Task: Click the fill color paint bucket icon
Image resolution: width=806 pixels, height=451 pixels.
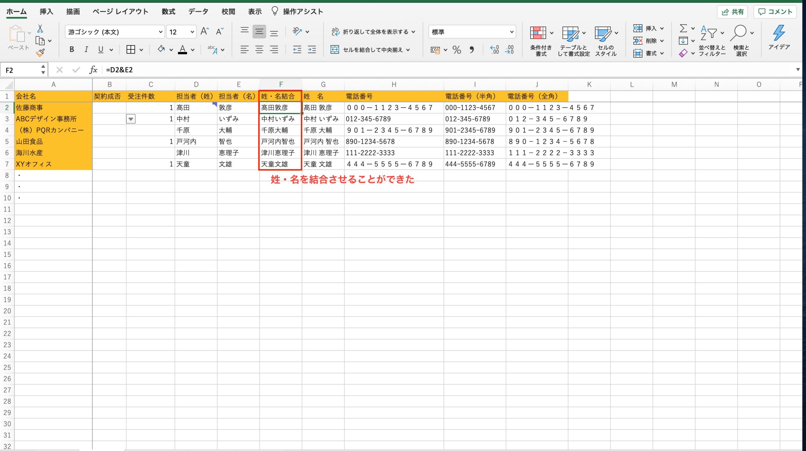Action: point(161,49)
